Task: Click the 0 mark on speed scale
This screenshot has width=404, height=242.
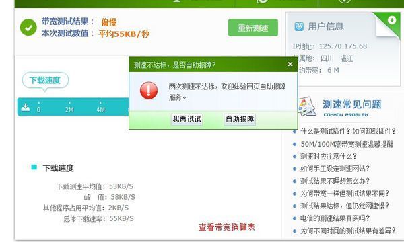Action: point(38,110)
